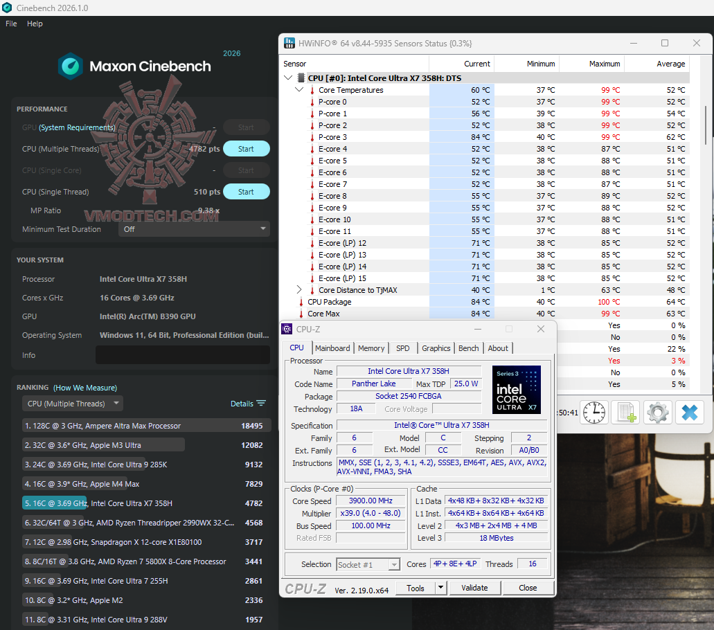Click the Maxon Cinebench hexagon logo
714x630 pixels.
pyautogui.click(x=71, y=66)
